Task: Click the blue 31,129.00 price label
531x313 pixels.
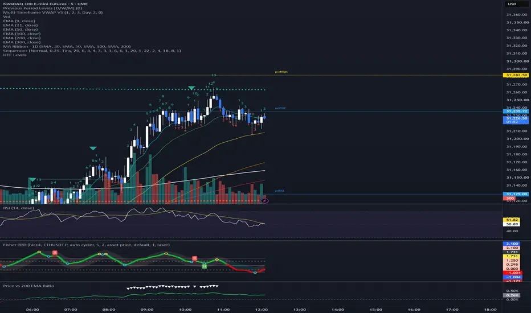Action: [516, 194]
